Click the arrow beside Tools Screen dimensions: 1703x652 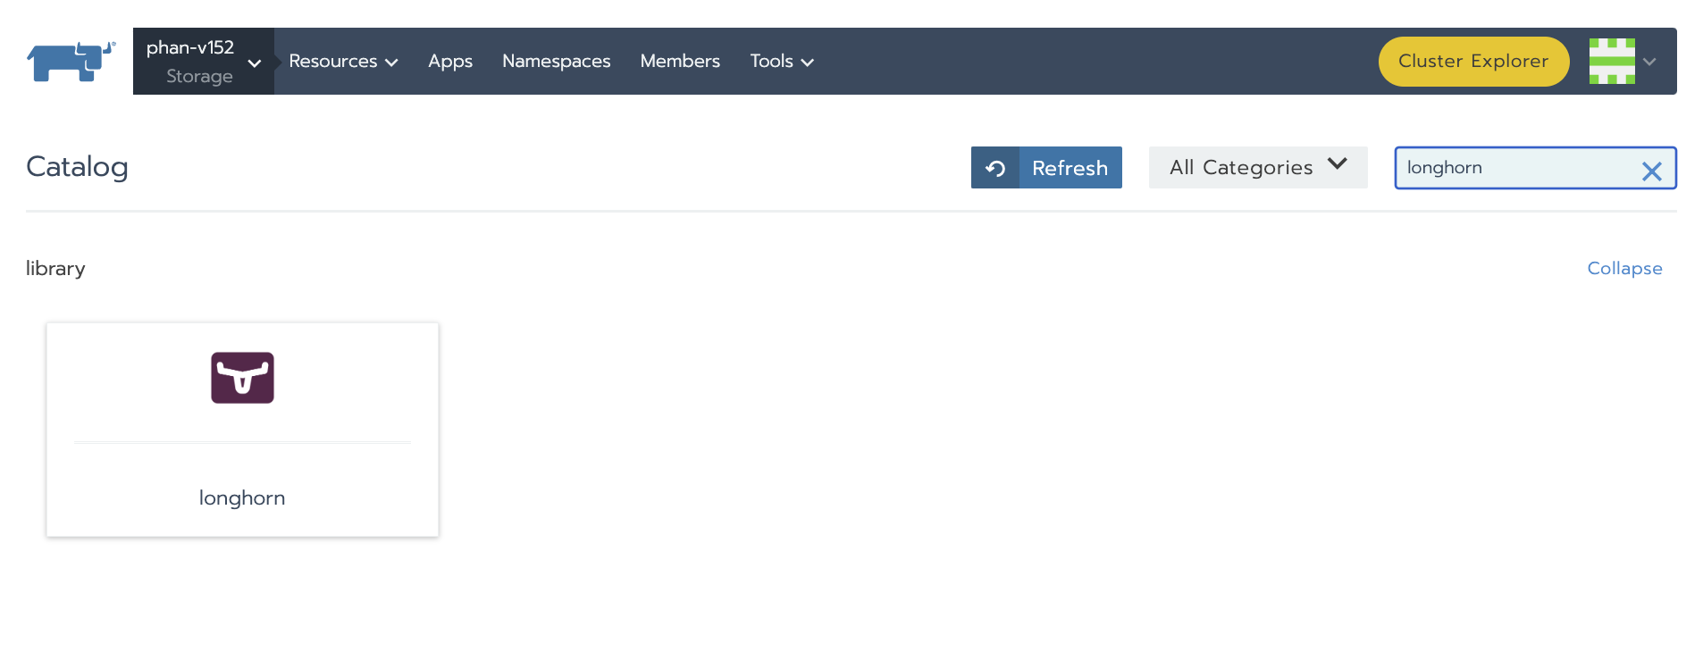pyautogui.click(x=808, y=63)
